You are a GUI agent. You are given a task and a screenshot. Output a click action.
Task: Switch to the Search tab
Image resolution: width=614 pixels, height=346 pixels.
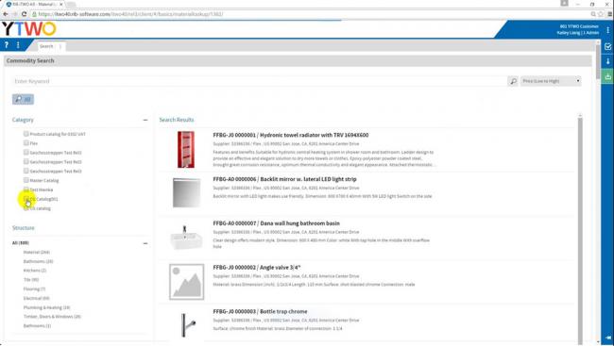pyautogui.click(x=46, y=46)
